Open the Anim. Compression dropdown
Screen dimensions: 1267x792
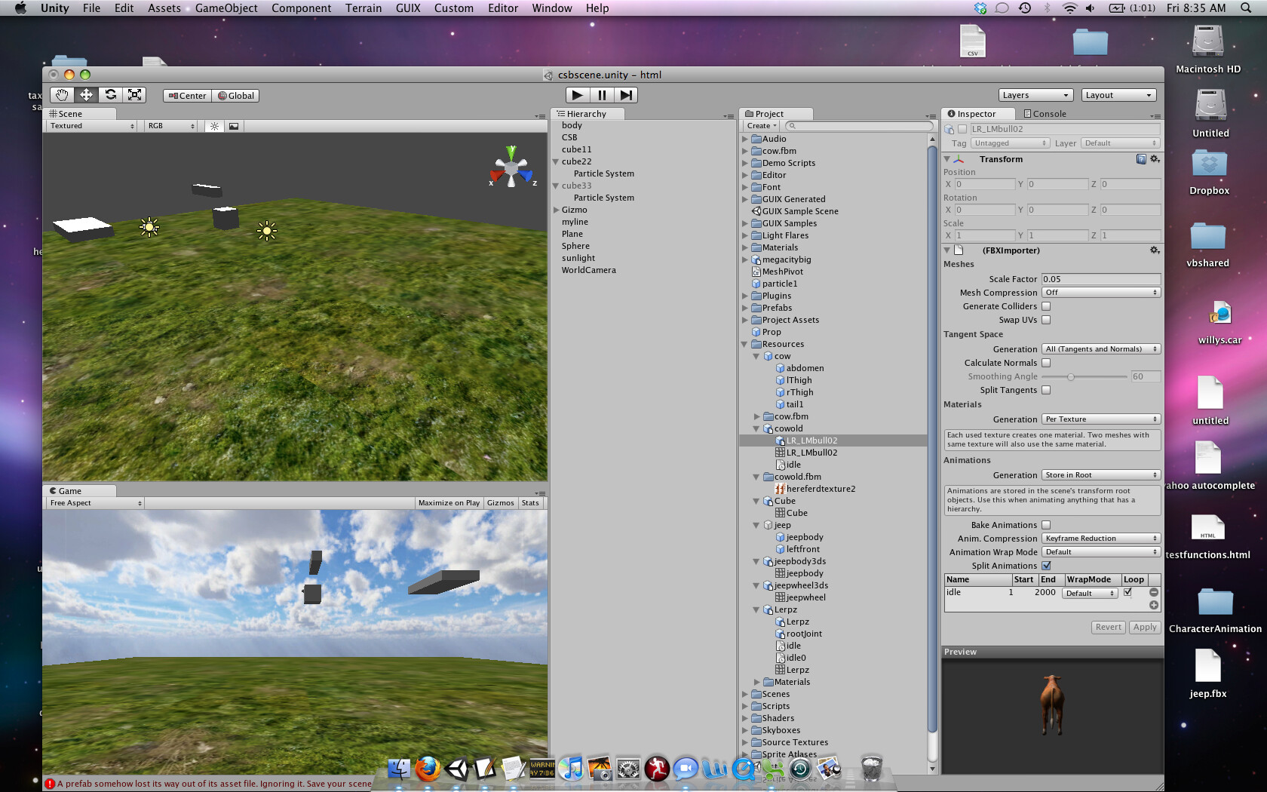click(x=1101, y=538)
